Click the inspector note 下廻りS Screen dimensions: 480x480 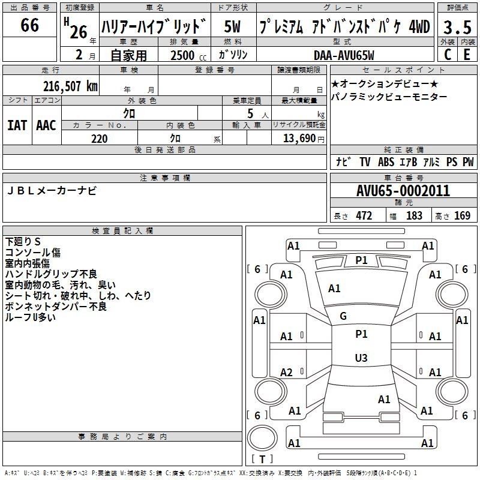pyautogui.click(x=23, y=242)
